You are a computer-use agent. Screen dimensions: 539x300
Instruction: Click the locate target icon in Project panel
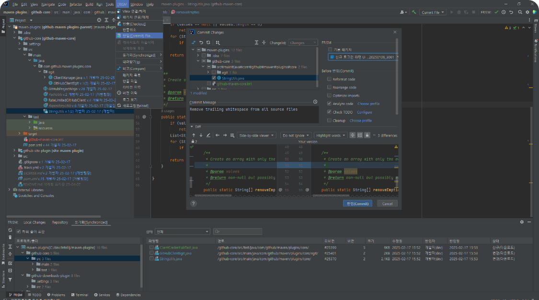99,20
